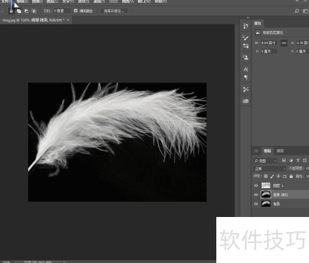Viewport: 309px width, 263px height.
Task: Hide the Background copy layer eye icon
Action: pyautogui.click(x=256, y=195)
